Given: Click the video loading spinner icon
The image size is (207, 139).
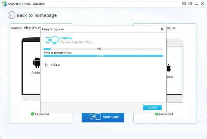Looking at the screenshot, I should tap(46, 64).
